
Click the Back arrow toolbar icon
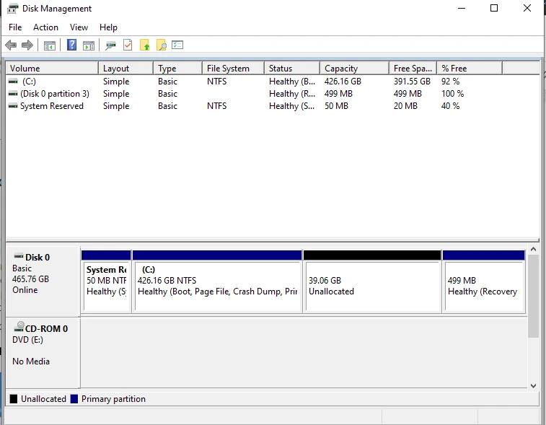click(x=11, y=45)
